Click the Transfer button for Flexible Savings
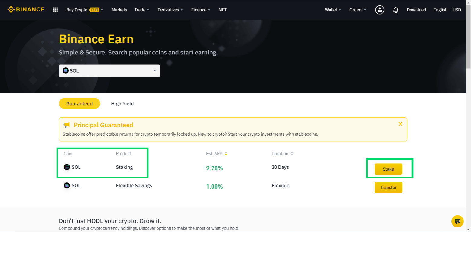Viewport: 471px width, 274px height. (388, 188)
